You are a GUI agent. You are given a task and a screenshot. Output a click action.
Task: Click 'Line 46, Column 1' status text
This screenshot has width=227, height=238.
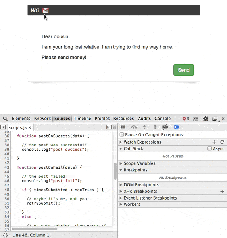click(x=31, y=235)
